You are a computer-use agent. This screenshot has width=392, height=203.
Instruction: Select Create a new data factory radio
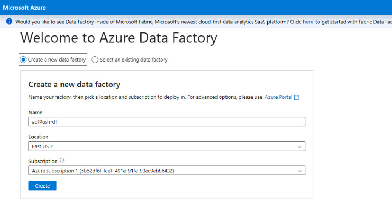coord(23,60)
